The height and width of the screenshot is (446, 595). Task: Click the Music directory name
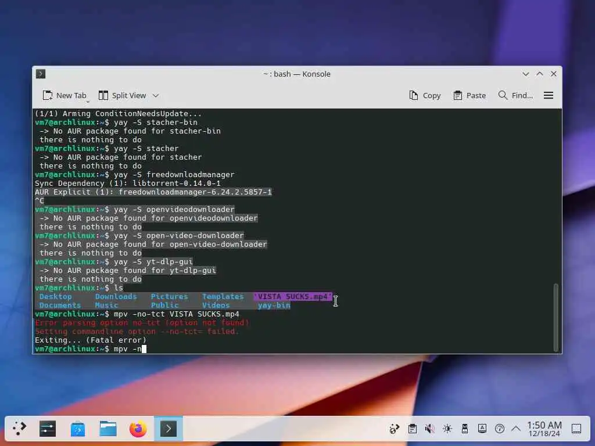106,305
